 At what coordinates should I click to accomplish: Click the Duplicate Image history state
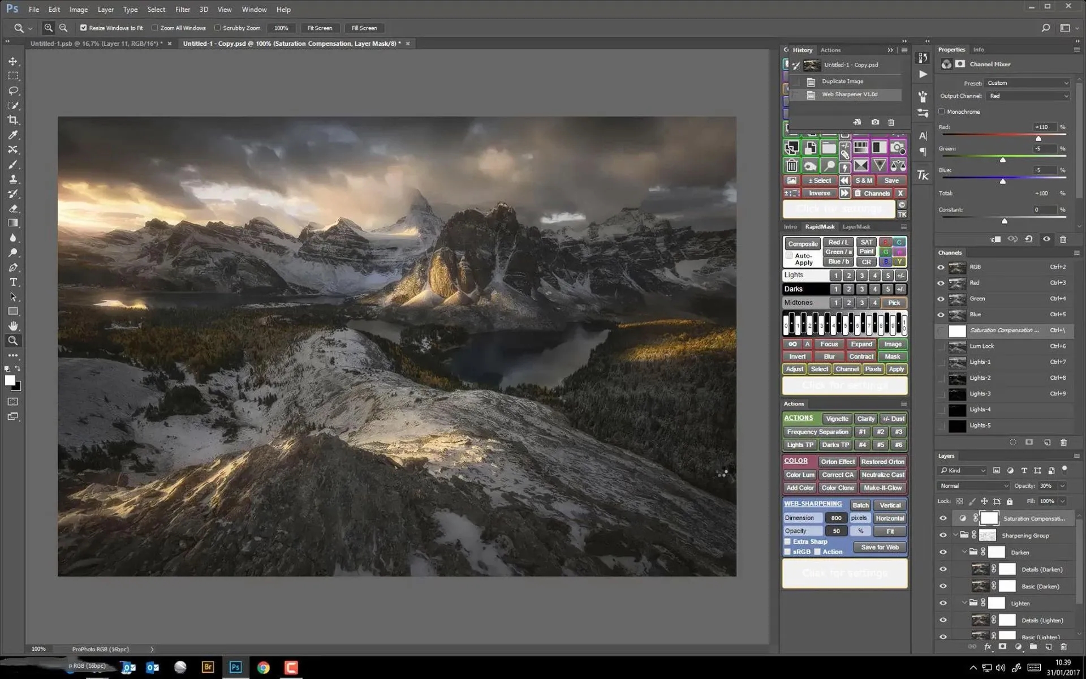tap(843, 80)
